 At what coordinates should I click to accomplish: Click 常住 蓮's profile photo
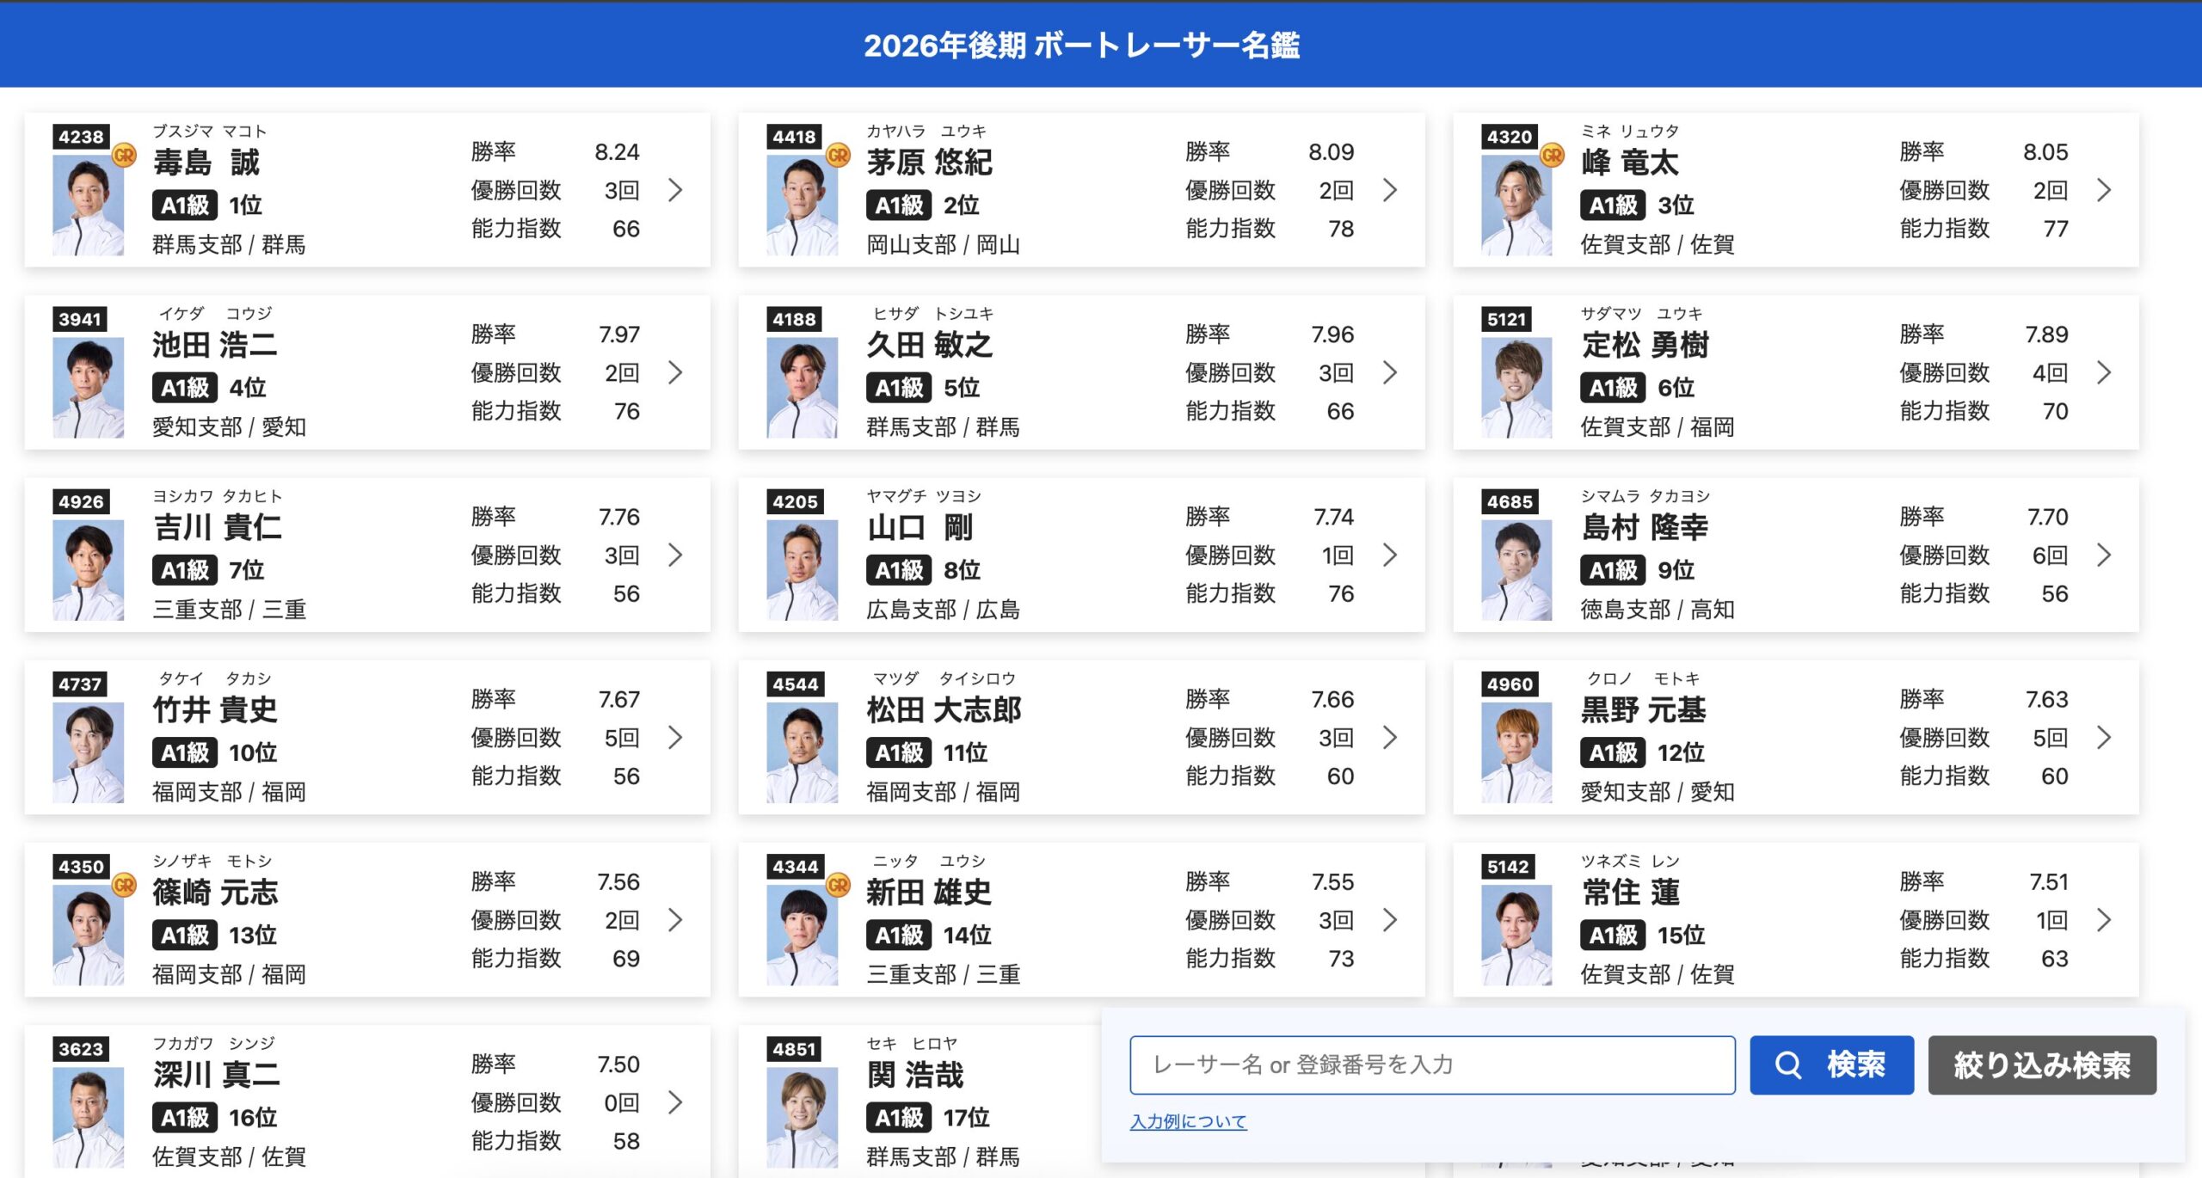coord(1516,935)
